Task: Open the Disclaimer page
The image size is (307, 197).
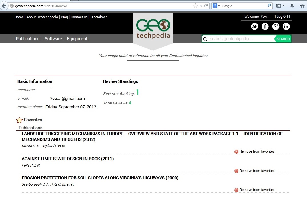Action: pyautogui.click(x=99, y=17)
